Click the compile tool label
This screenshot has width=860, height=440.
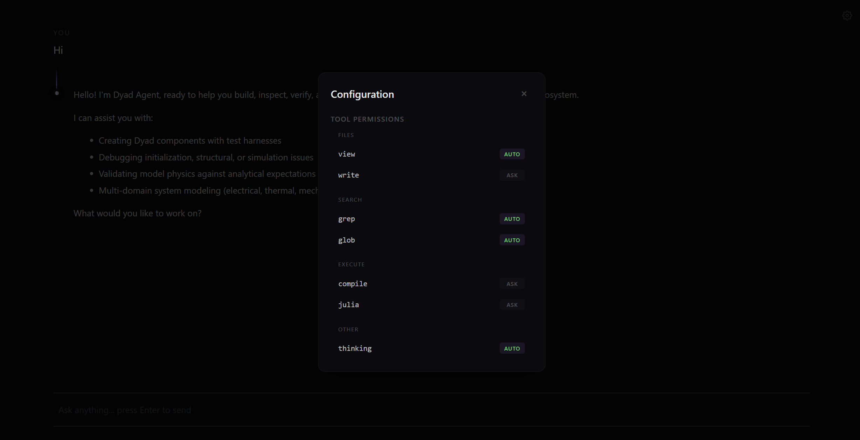[353, 284]
